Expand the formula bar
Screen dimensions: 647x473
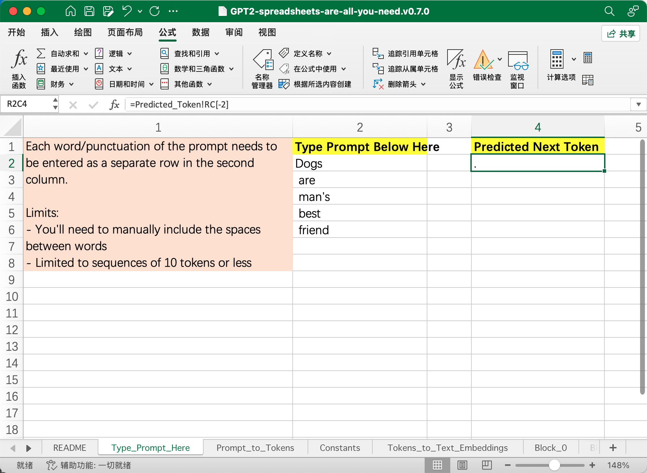click(x=638, y=104)
